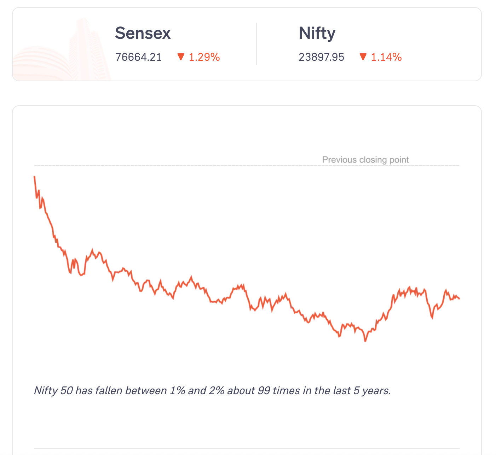Open the Sensex index heading

point(143,33)
